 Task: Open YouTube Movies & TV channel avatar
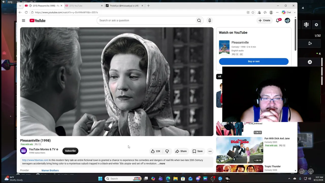[x=23, y=151]
